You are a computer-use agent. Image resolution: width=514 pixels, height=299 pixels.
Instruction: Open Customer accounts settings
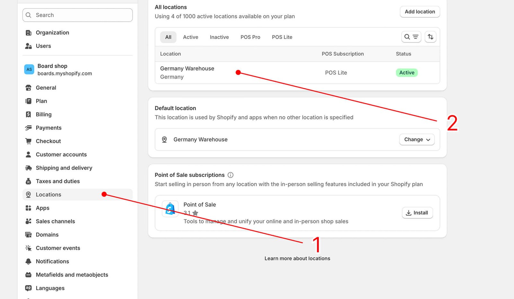tap(77, 155)
